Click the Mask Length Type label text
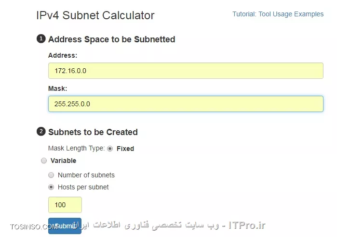Screen dimensions: 337x237 click(x=76, y=149)
